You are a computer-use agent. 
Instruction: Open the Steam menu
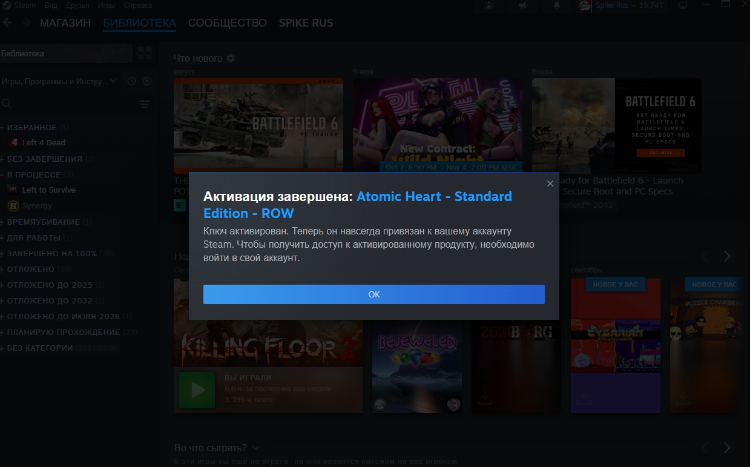coord(25,5)
